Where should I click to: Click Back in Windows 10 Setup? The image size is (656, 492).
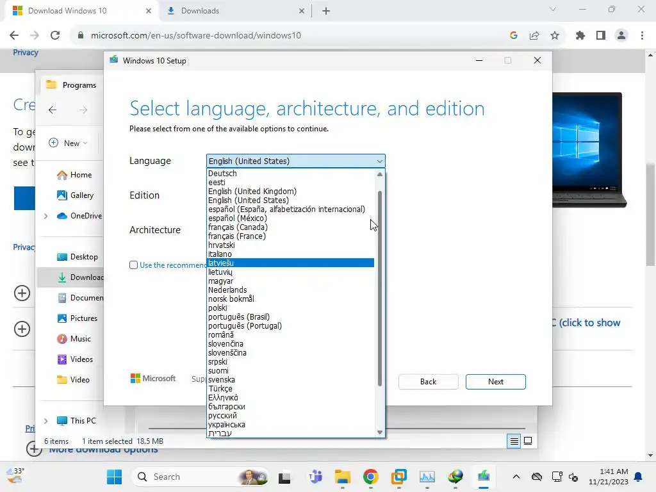[x=429, y=382]
